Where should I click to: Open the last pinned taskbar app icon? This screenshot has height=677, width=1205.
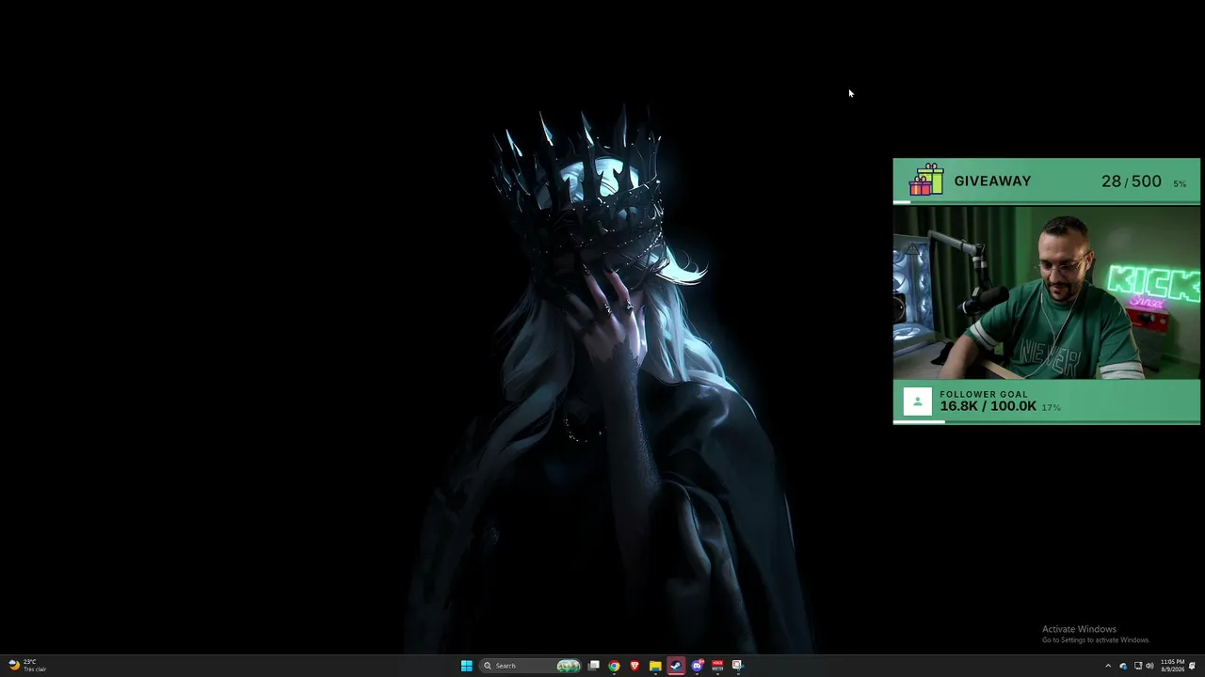(737, 666)
